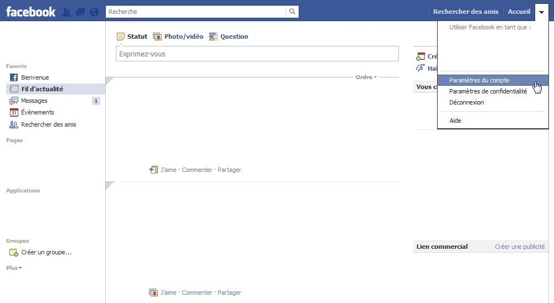
Task: Click the Pages section header
Action: pos(14,140)
